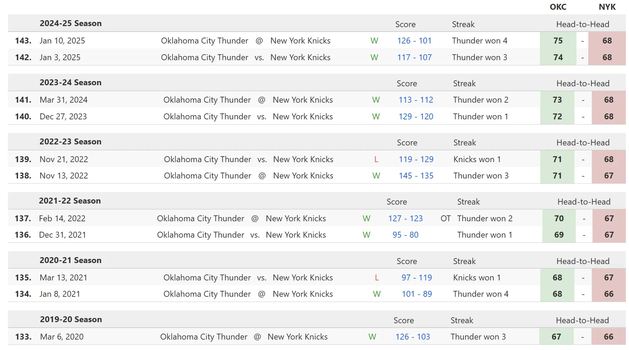Open the 119 - 129 box score
This screenshot has height=350, width=629.
416,159
